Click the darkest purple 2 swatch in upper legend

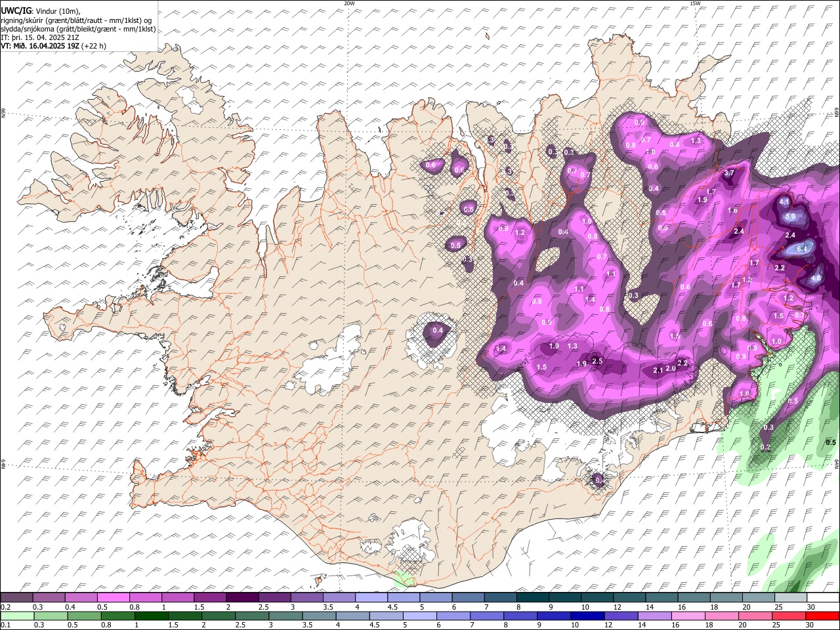242,598
